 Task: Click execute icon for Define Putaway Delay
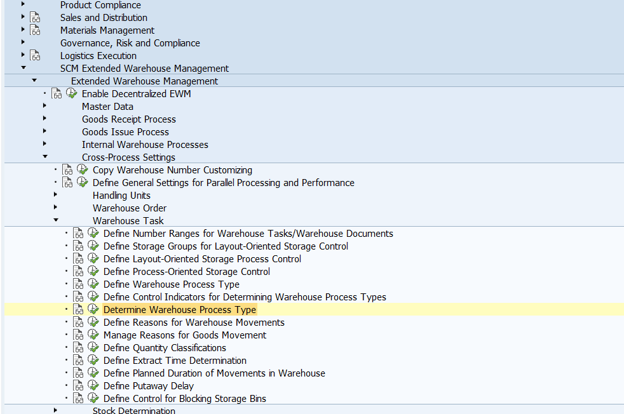(93, 386)
